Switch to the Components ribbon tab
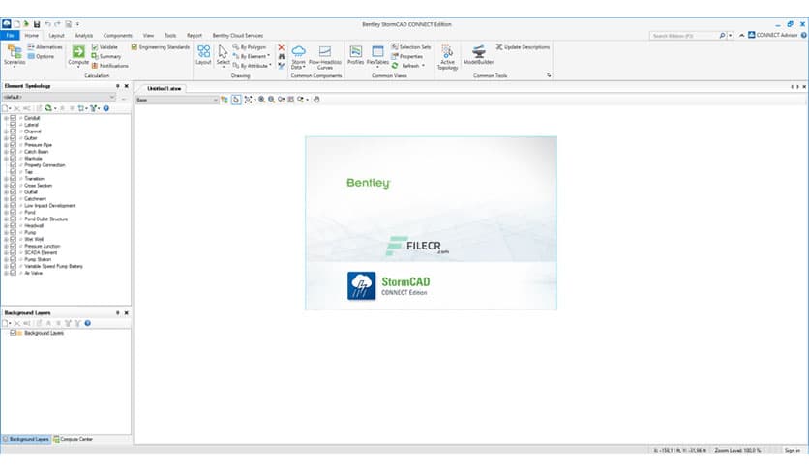Image resolution: width=809 pixels, height=468 pixels. (x=118, y=36)
